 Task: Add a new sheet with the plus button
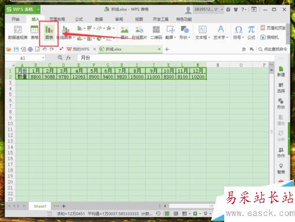64,206
